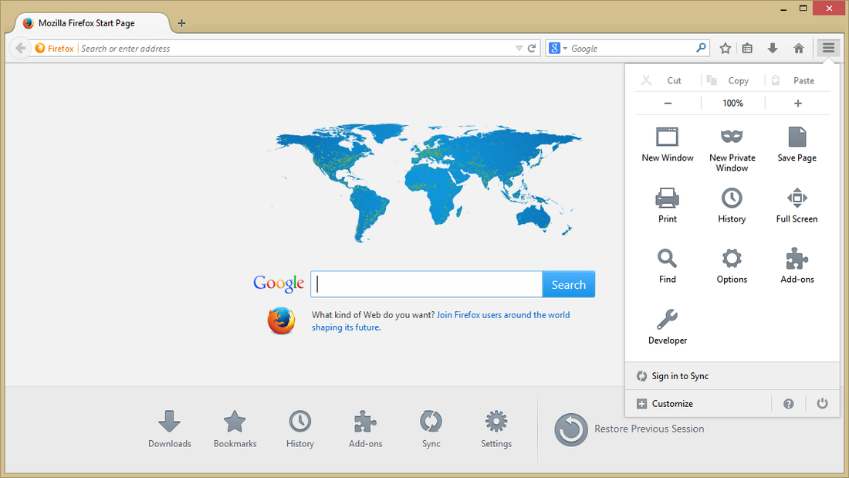Click Sign in to Sync
This screenshot has width=849, height=478.
732,376
